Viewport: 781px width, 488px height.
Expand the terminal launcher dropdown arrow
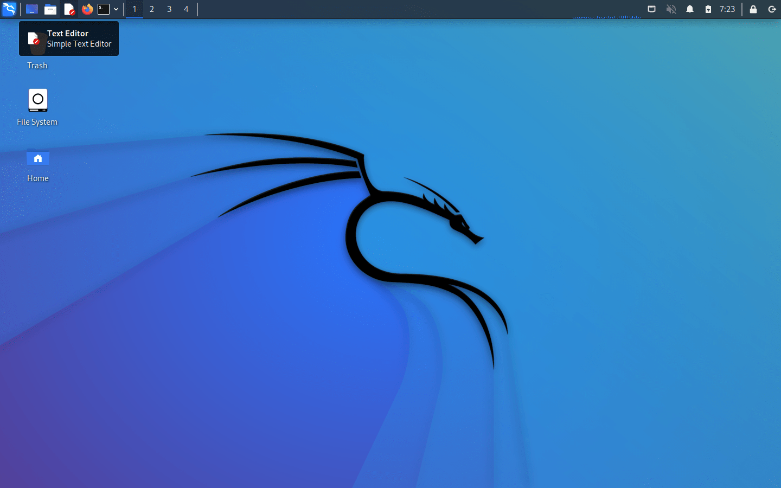tap(116, 9)
